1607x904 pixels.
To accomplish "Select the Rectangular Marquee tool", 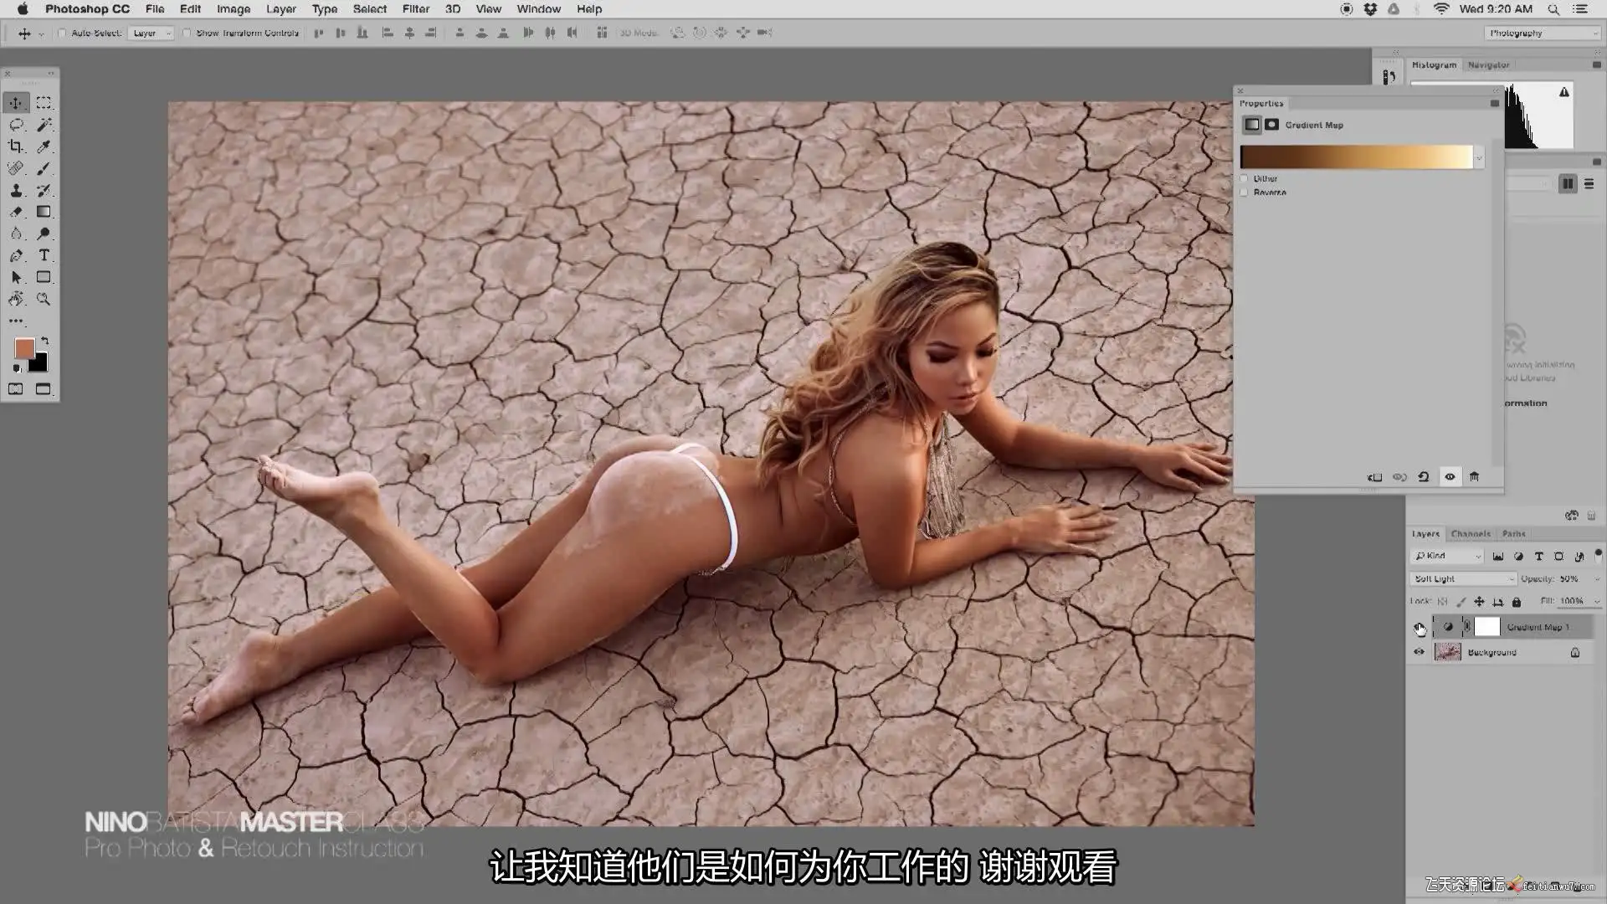I will coord(44,103).
